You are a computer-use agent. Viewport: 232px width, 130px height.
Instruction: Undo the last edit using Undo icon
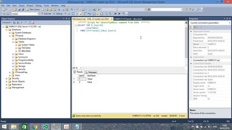point(72,9)
